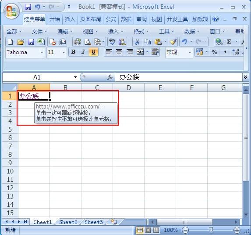This screenshot has width=251, height=235.
Task: Click the permission restricted document icon
Action: 52,42
